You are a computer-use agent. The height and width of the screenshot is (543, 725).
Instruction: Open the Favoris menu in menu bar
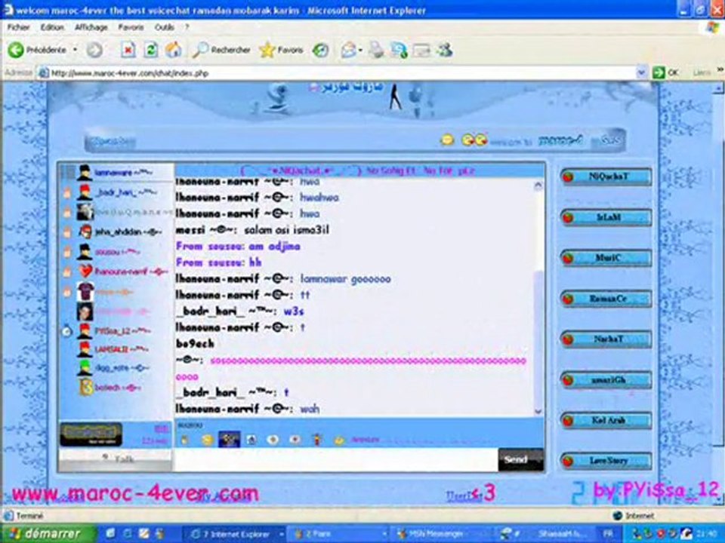pos(131,27)
